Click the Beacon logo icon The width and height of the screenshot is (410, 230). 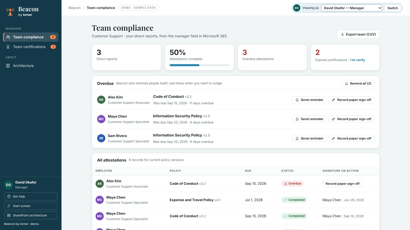pos(10,11)
